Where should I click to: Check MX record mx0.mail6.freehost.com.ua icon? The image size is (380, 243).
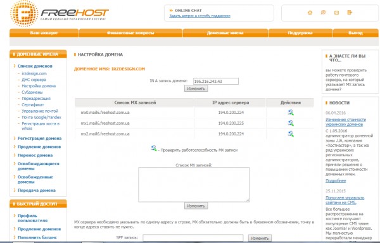tap(291, 112)
